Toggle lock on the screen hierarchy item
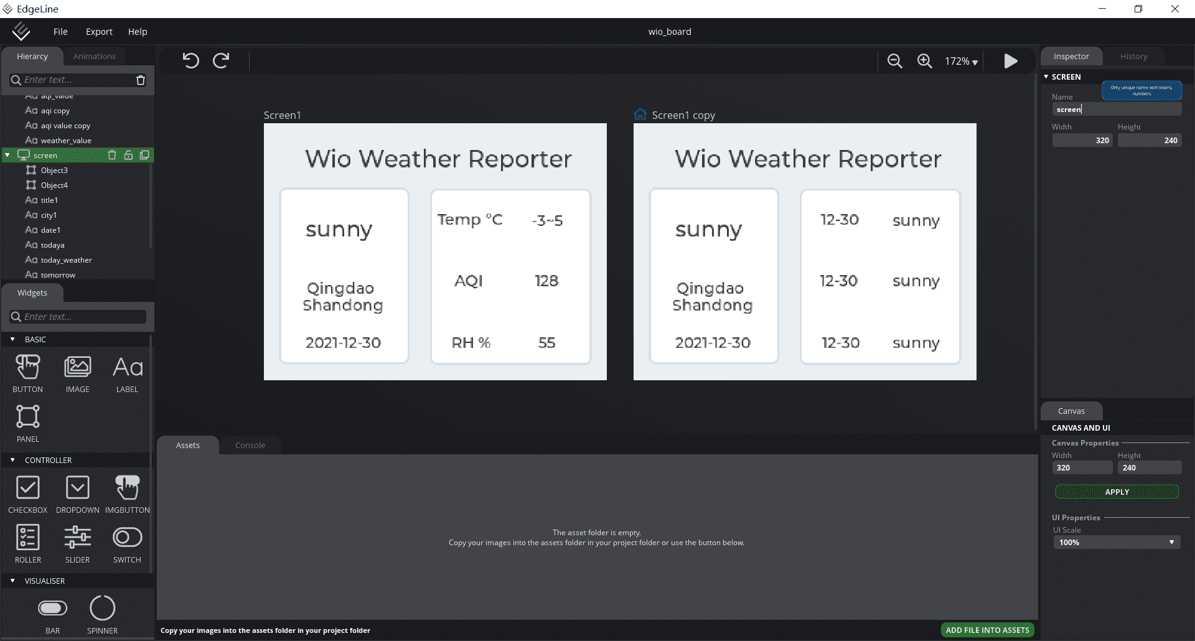The width and height of the screenshot is (1195, 641). pos(128,155)
